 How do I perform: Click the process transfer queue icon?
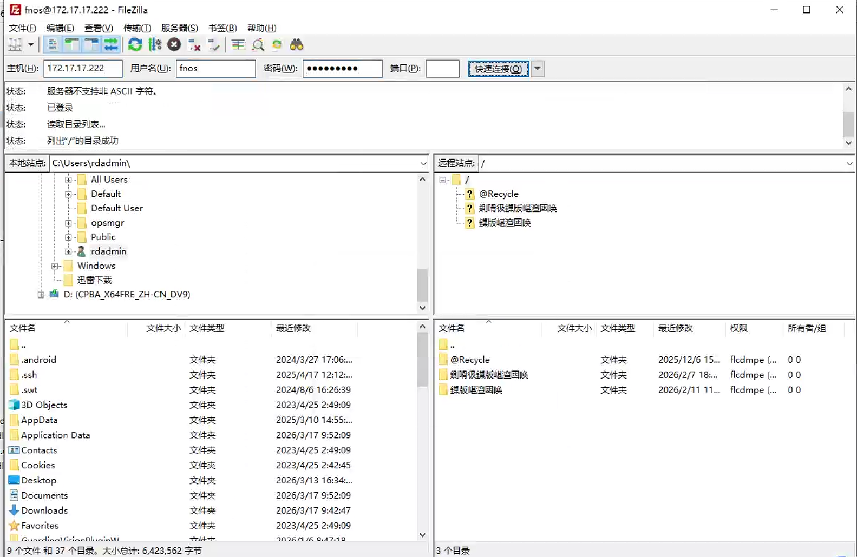tap(155, 45)
